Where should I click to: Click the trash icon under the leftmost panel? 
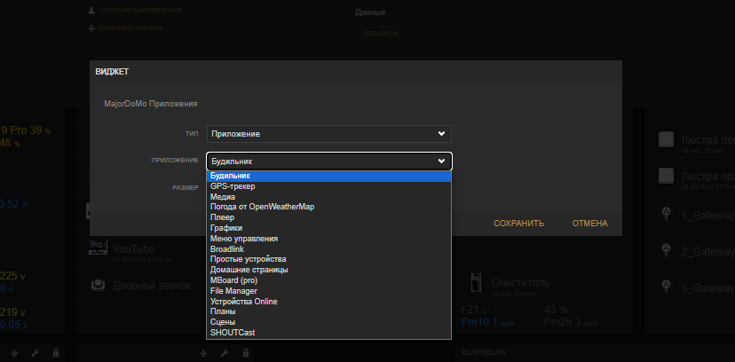[56, 353]
